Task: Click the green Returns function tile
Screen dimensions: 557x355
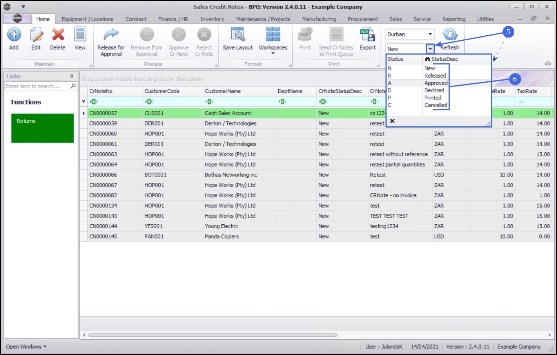Action: click(42, 128)
